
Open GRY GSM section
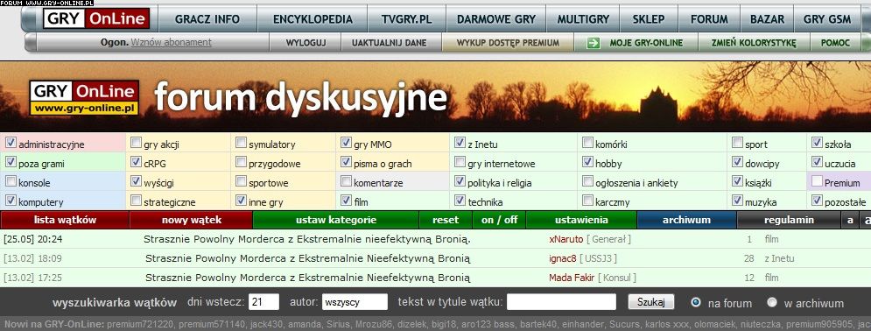[x=827, y=19]
